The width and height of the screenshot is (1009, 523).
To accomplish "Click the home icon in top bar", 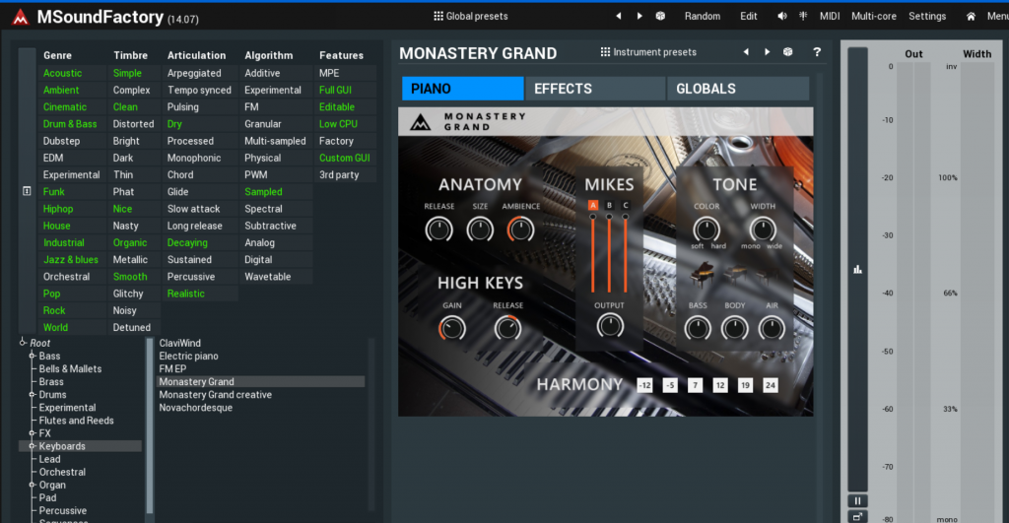I will (971, 16).
